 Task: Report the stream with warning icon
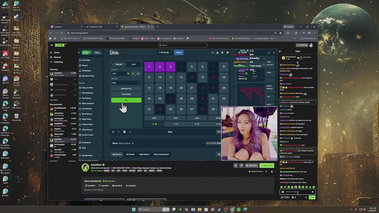(272, 171)
